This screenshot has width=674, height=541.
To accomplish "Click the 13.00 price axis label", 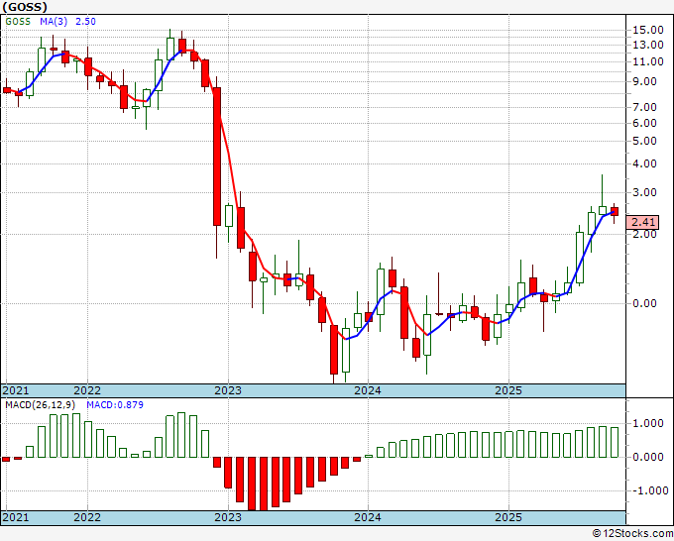I will [648, 45].
